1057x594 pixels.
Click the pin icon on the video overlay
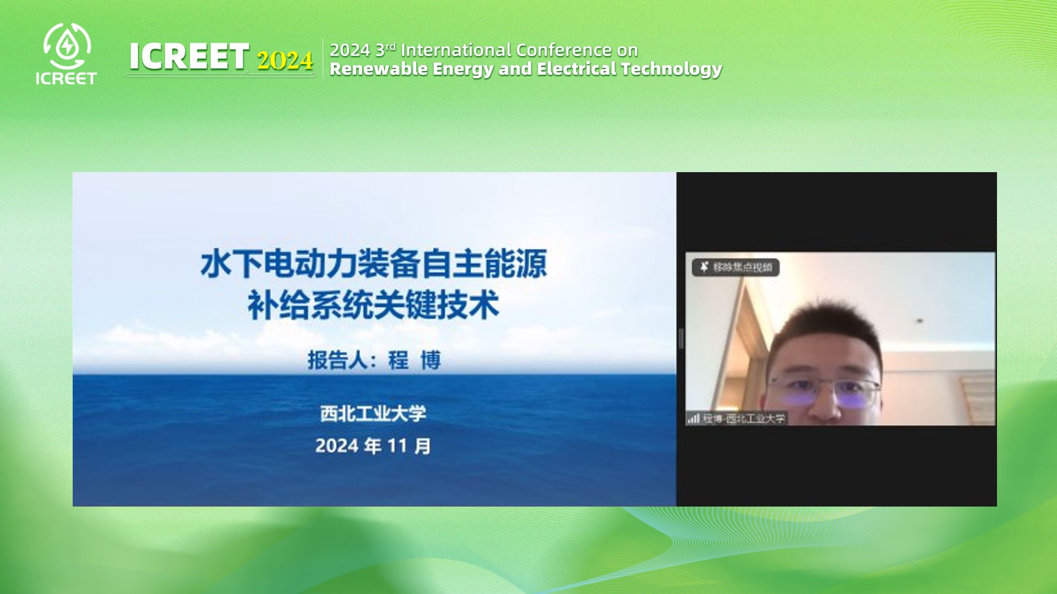[x=704, y=267]
